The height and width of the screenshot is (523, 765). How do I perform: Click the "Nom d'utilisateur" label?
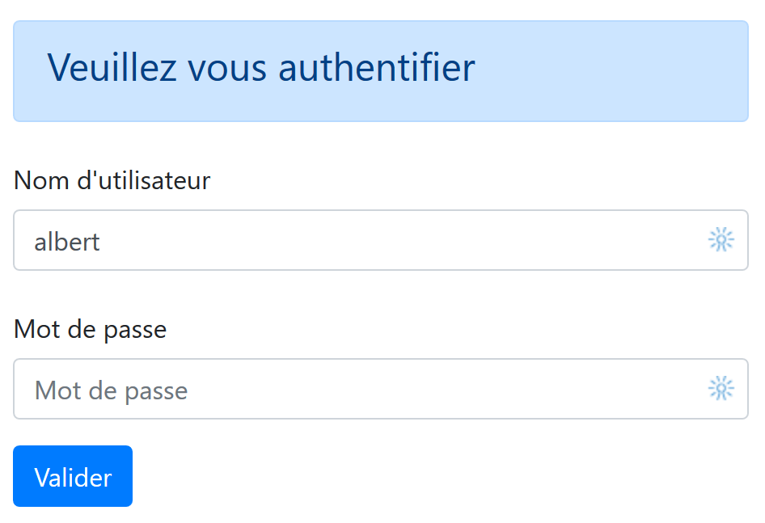(x=112, y=180)
